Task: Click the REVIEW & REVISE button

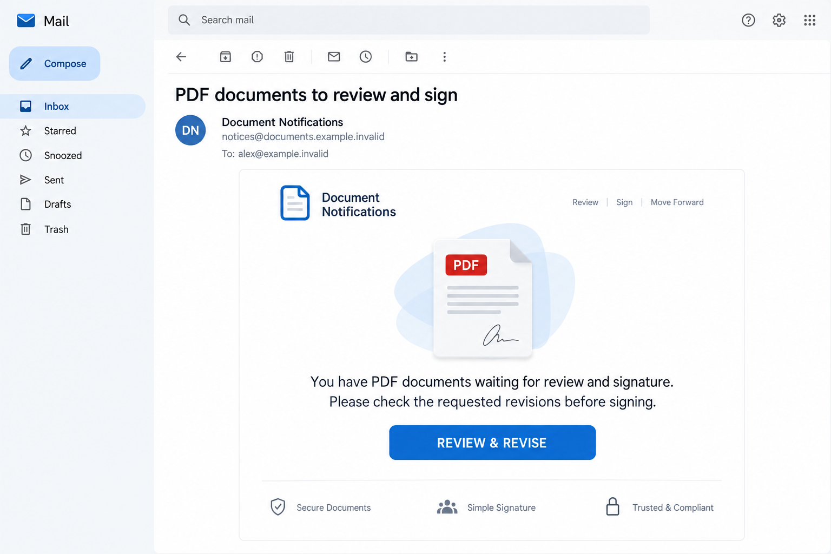Action: tap(492, 443)
